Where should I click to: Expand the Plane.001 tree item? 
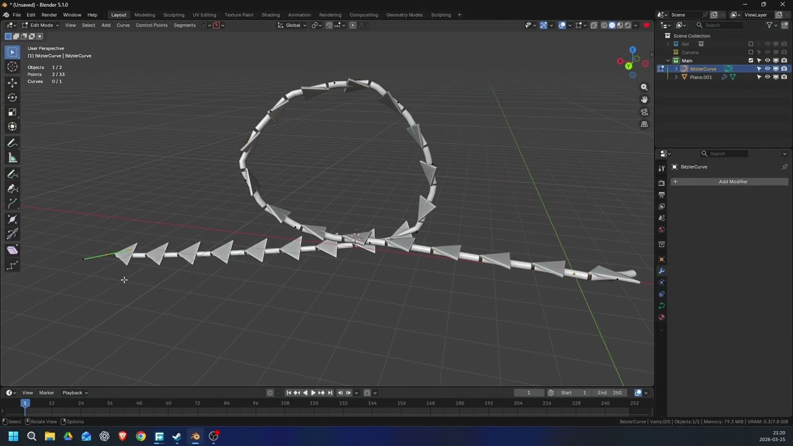[677, 77]
